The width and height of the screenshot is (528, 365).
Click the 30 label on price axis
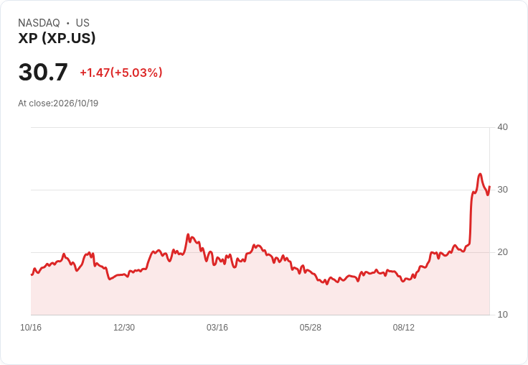point(502,190)
